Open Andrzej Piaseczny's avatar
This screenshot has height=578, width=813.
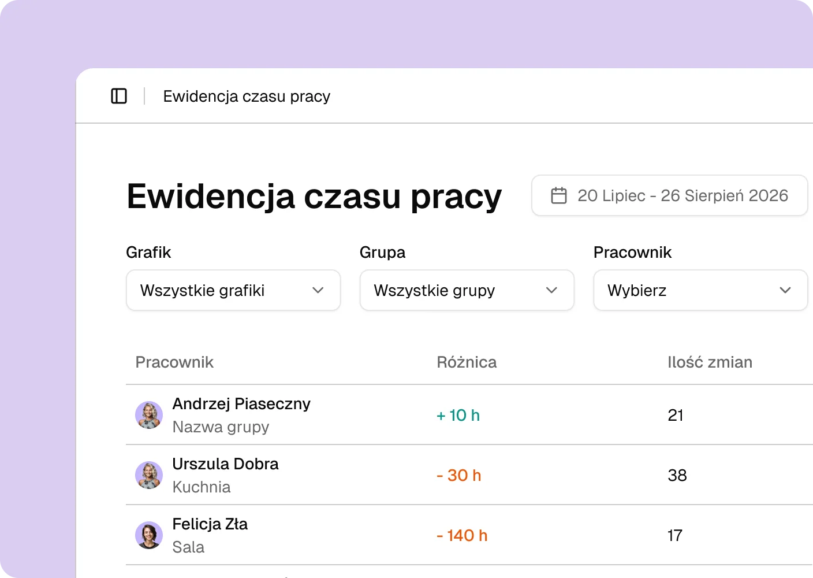click(149, 415)
